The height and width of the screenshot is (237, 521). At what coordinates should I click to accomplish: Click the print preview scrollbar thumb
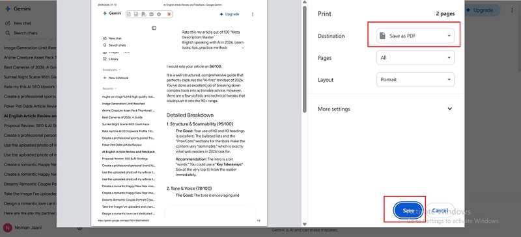pos(304,60)
